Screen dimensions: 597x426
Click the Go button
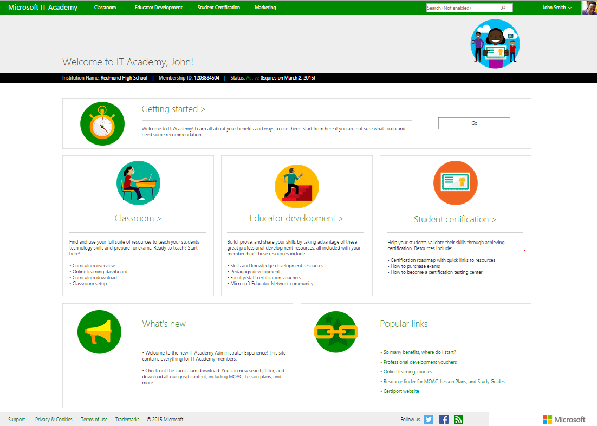point(474,123)
